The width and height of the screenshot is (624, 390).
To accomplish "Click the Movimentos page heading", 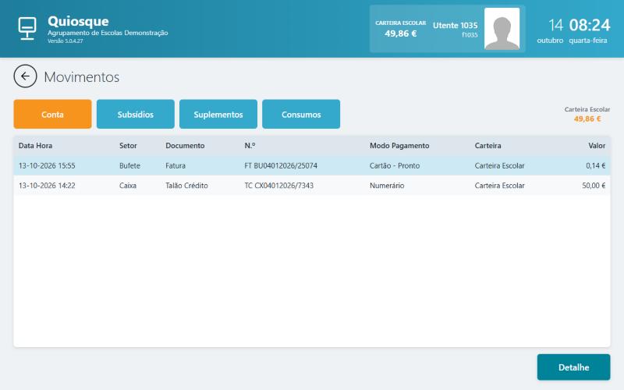I will click(82, 76).
